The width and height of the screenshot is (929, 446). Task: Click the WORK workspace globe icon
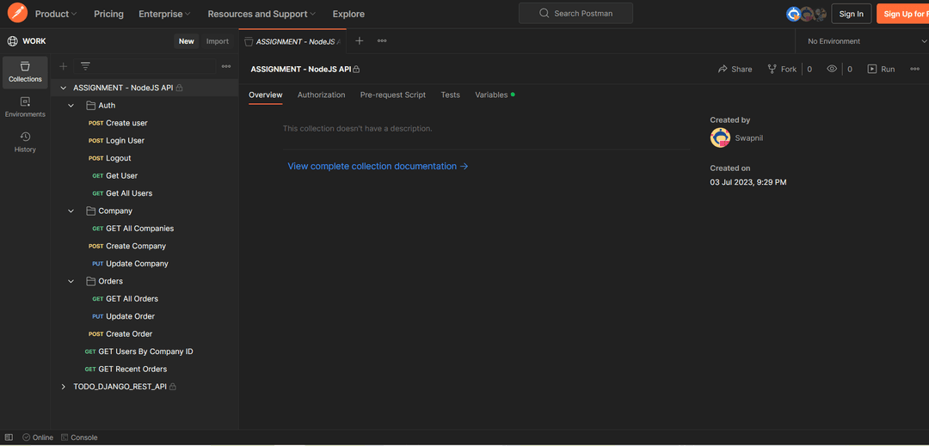pyautogui.click(x=12, y=41)
